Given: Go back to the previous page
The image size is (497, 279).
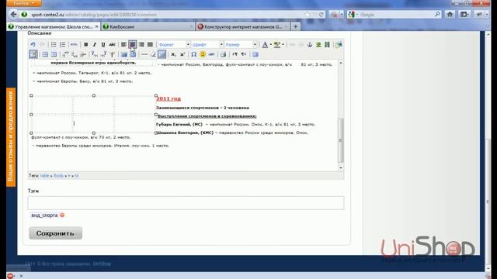Looking at the screenshot, I should click(13, 15).
